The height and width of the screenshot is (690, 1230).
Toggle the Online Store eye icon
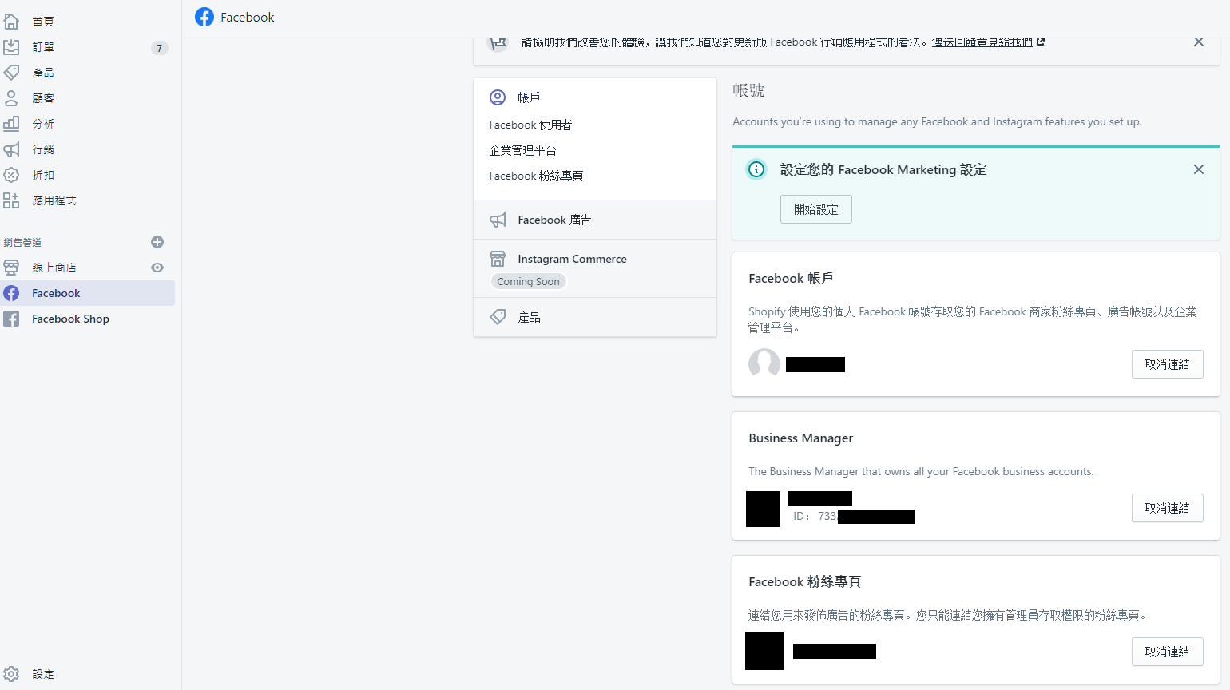(x=157, y=268)
